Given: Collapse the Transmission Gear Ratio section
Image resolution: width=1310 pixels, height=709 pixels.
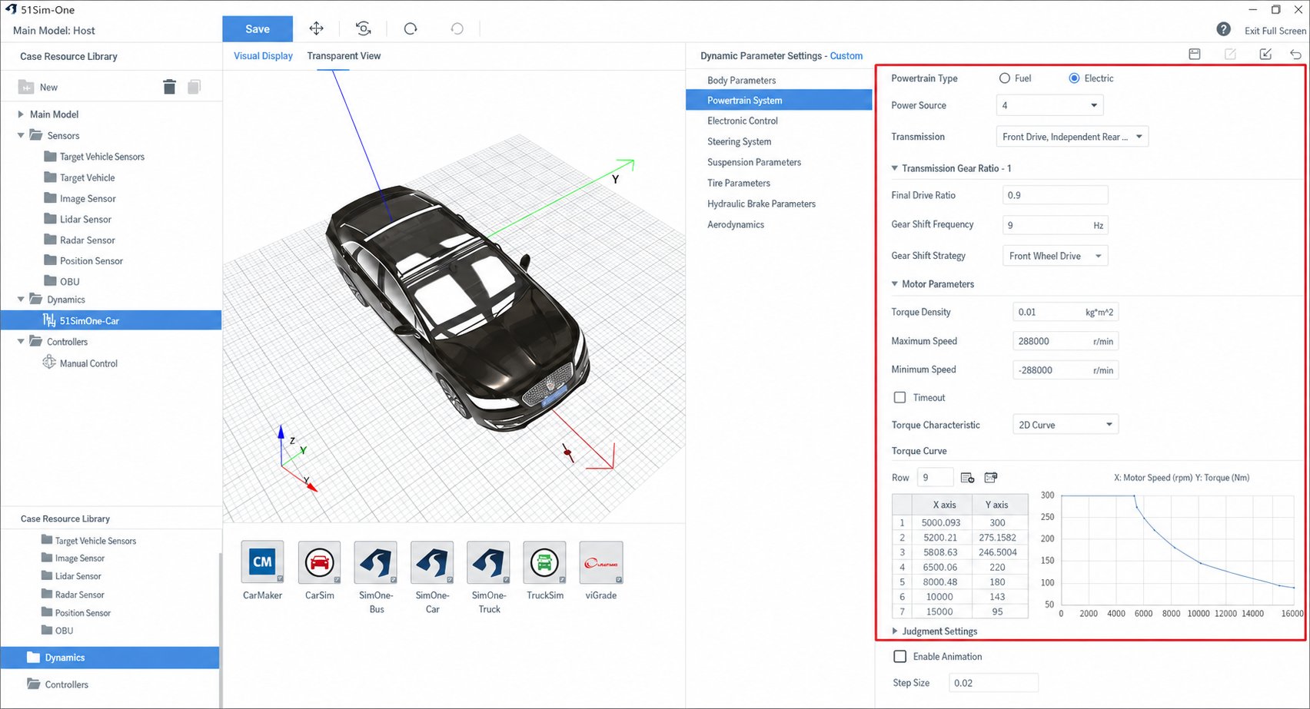Looking at the screenshot, I should [895, 168].
